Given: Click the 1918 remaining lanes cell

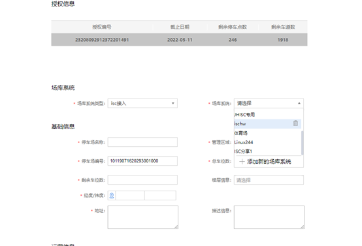Looking at the screenshot, I should [283, 40].
